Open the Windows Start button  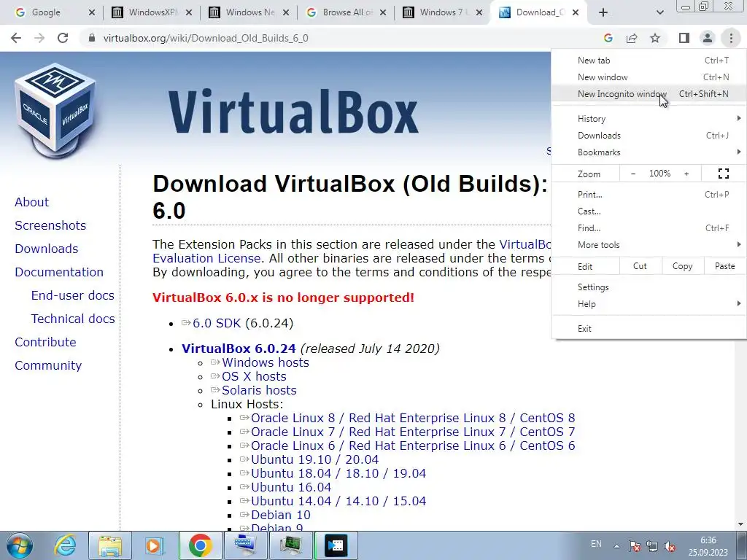click(20, 545)
